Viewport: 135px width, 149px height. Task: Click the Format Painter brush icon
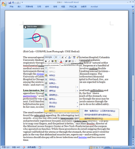pyautogui.click(x=78, y=57)
